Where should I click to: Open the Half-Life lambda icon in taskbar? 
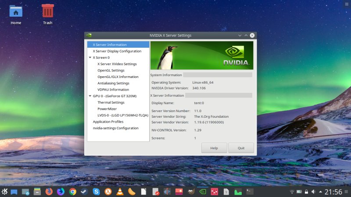[x=108, y=192]
